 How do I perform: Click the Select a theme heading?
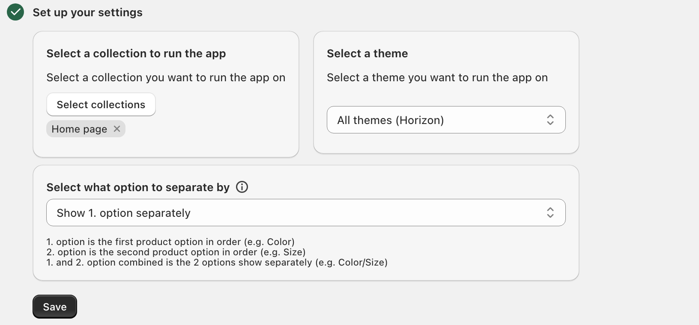367,53
